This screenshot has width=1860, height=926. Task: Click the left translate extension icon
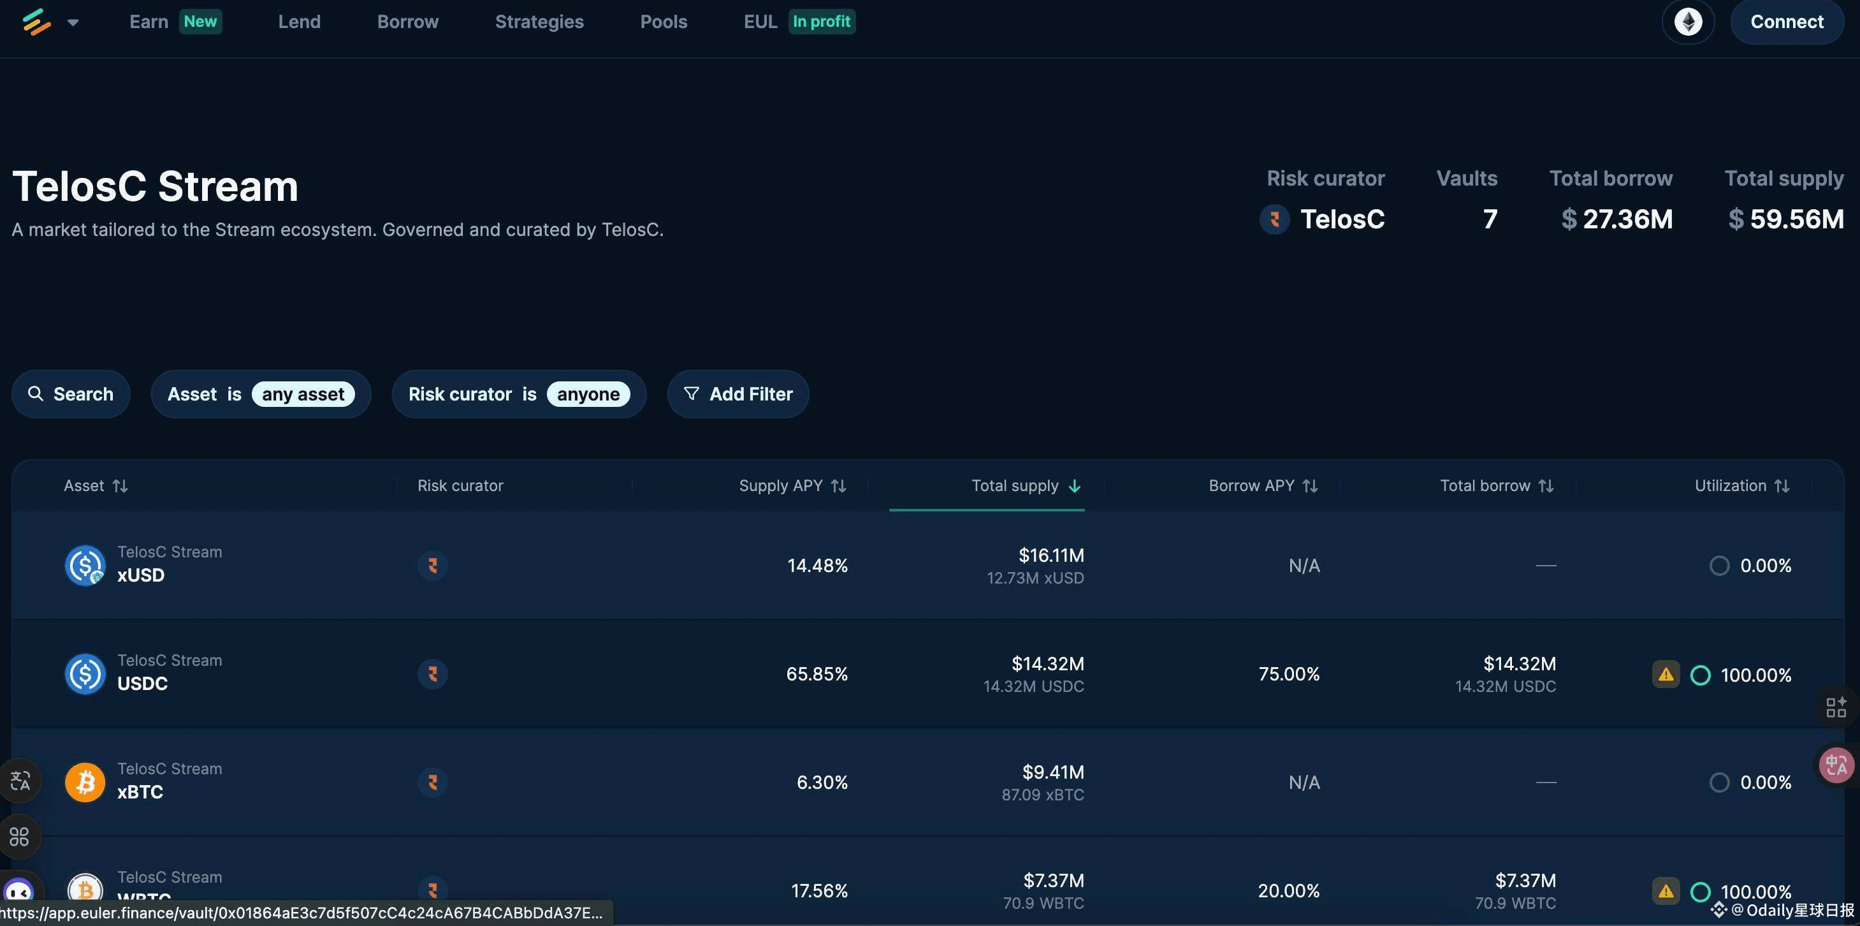coord(20,780)
